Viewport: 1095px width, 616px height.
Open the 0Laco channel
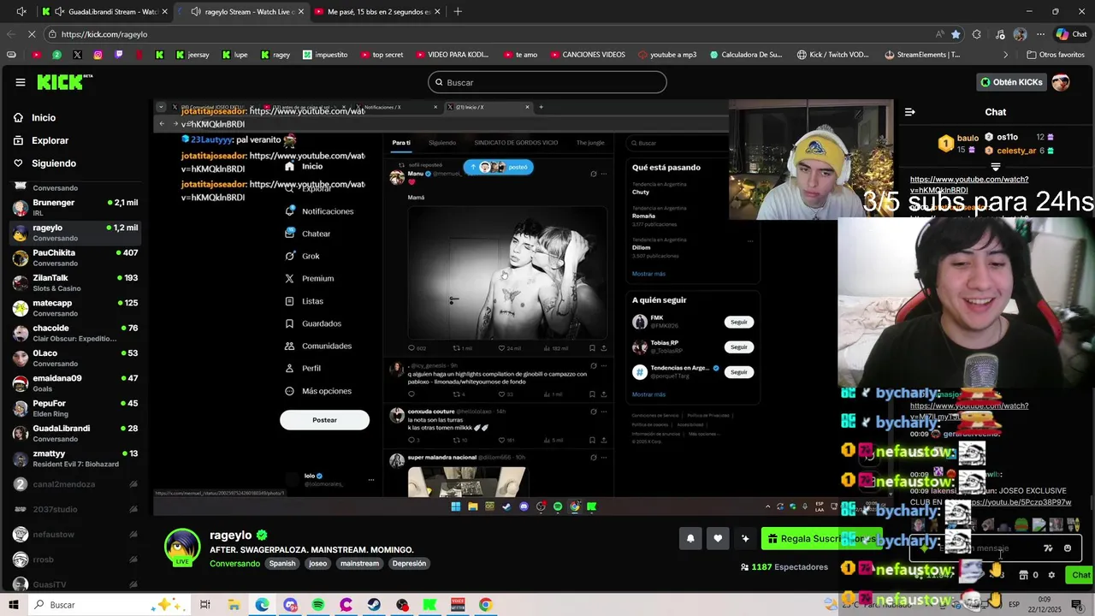point(75,358)
